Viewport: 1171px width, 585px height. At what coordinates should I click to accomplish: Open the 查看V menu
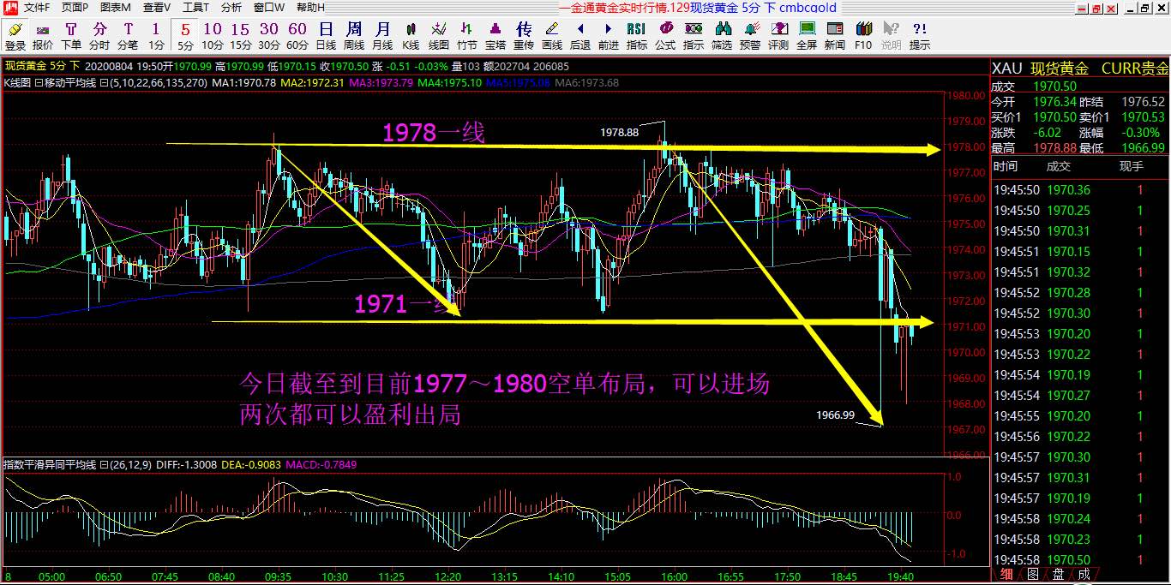(x=157, y=8)
